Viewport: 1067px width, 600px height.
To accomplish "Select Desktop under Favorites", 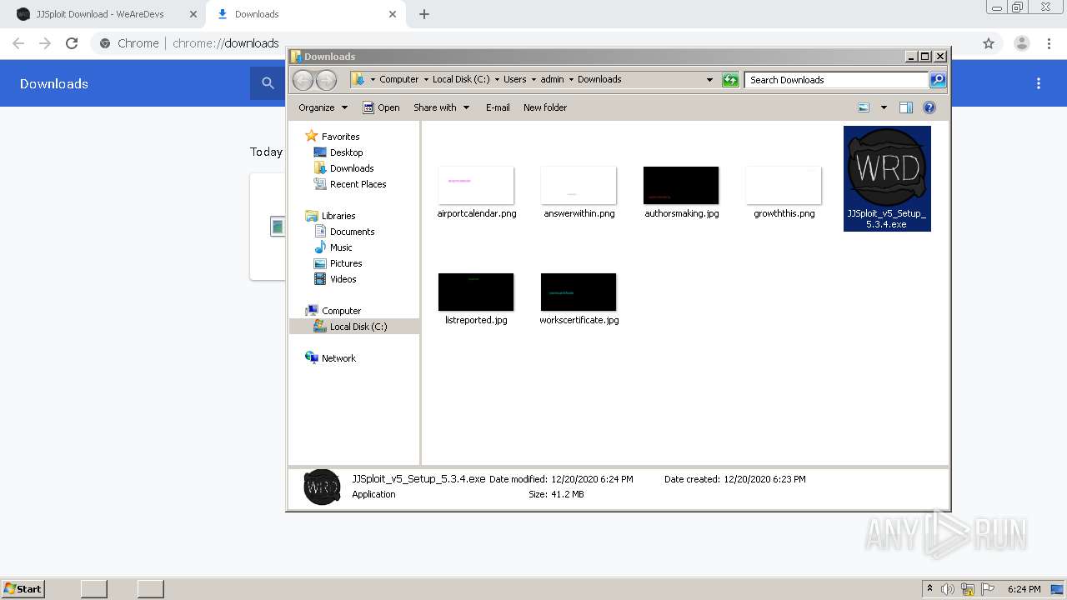I will 338,152.
